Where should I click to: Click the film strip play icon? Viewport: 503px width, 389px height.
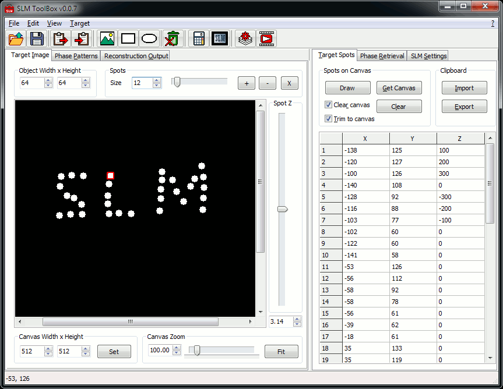pos(266,39)
